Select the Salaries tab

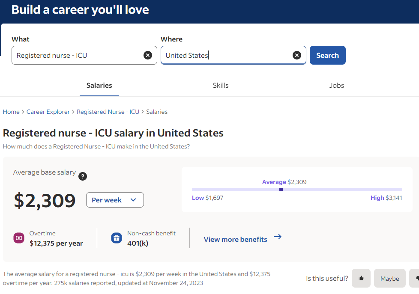pyautogui.click(x=99, y=86)
